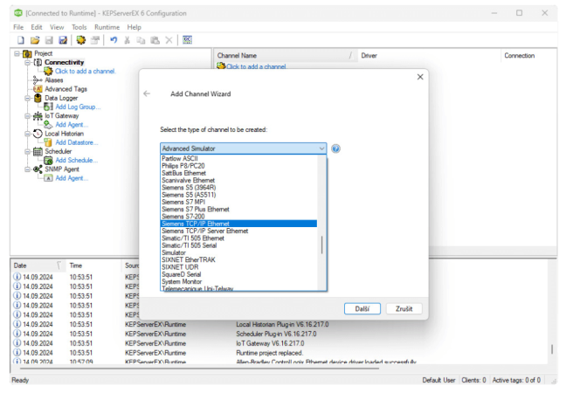Viewport: 566px width, 393px height.
Task: Select Simulator from driver list
Action: (x=238, y=252)
